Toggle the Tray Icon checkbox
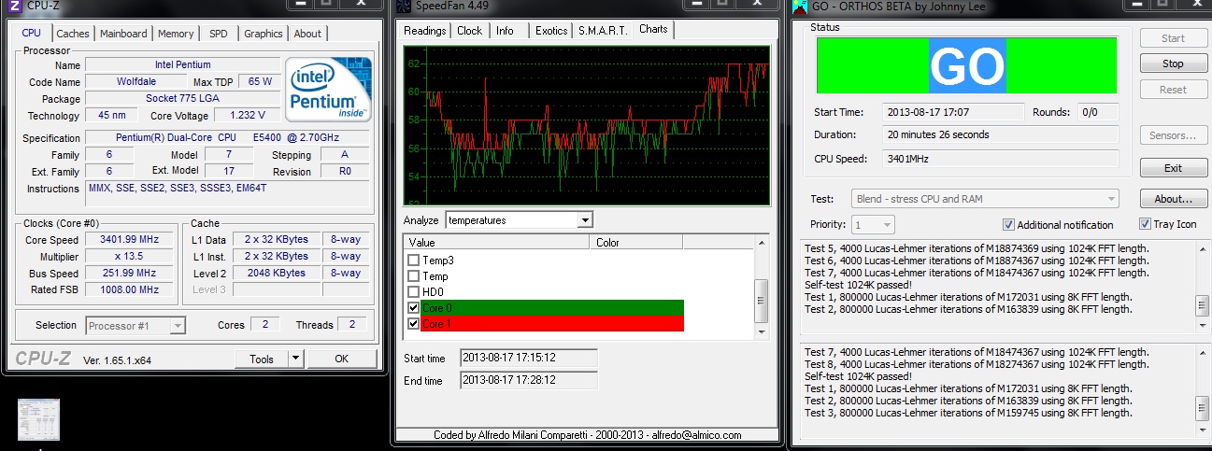 (x=1145, y=224)
